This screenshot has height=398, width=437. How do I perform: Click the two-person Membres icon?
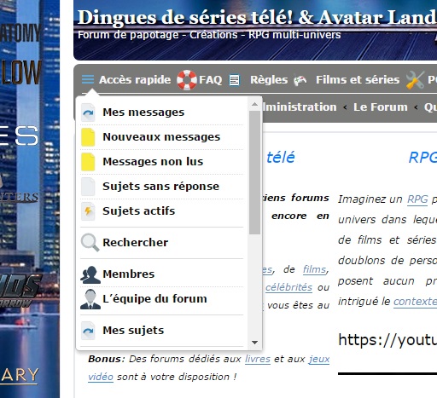point(90,274)
